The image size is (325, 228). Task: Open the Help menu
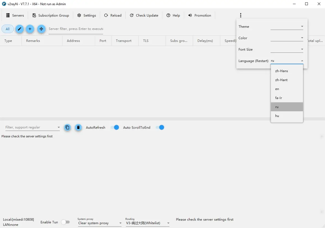[173, 15]
